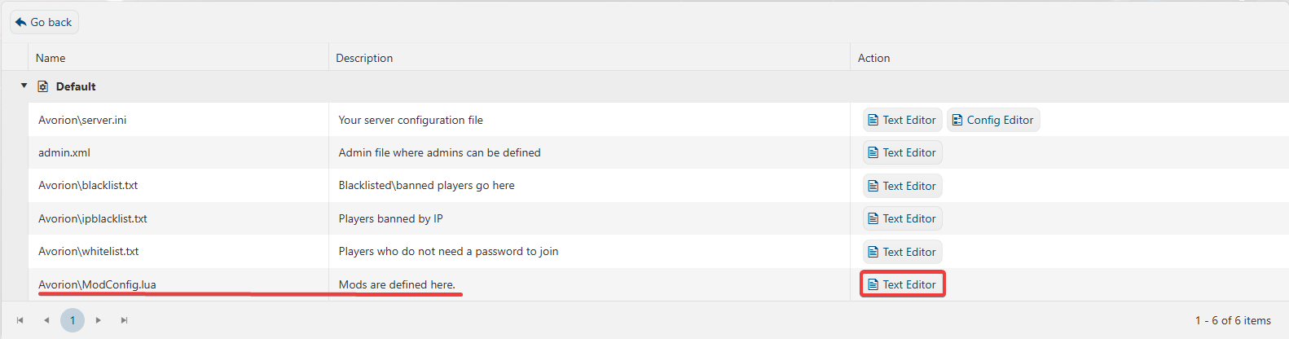The image size is (1289, 339).
Task: Open Text Editor for Avorion\whitelist.txt
Action: [902, 252]
